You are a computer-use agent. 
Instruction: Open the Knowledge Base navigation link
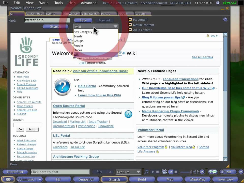27,81
